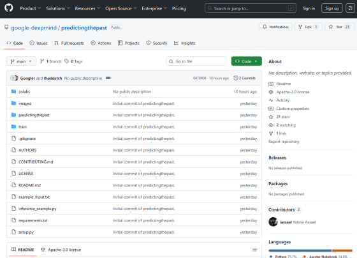Switch to the Issues tab
357x258 pixels.
coord(38,43)
